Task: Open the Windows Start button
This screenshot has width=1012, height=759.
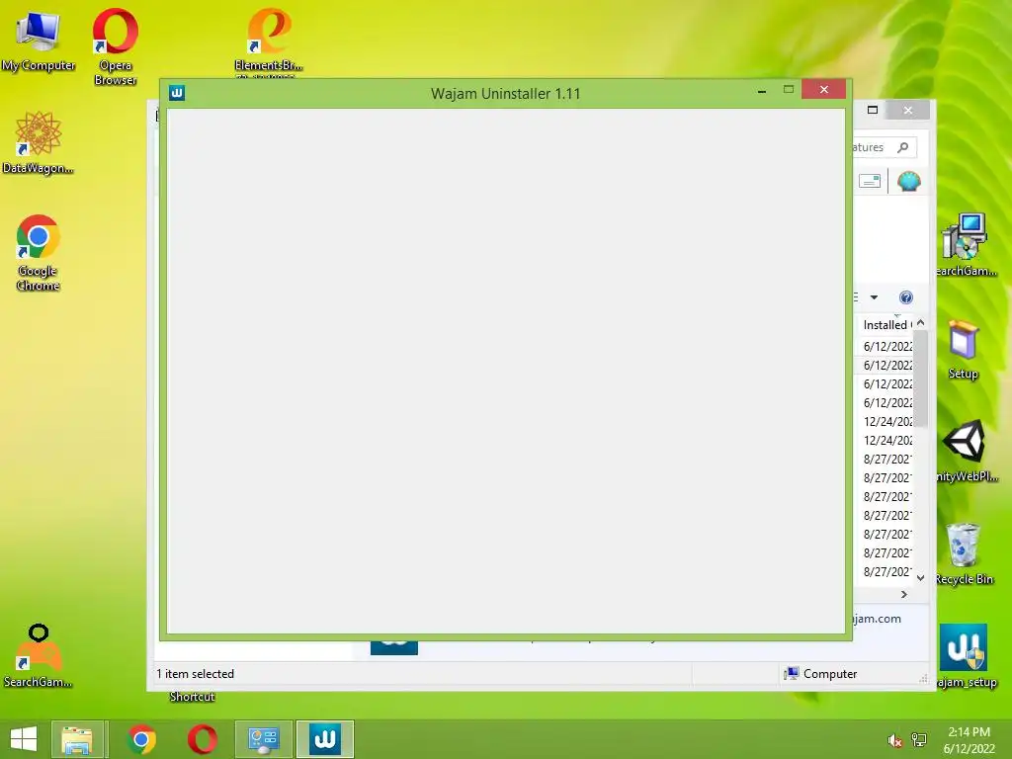Action: (24, 739)
